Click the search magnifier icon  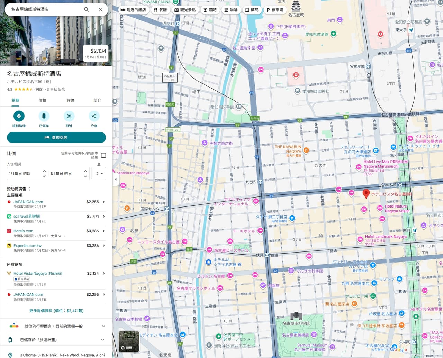point(87,9)
